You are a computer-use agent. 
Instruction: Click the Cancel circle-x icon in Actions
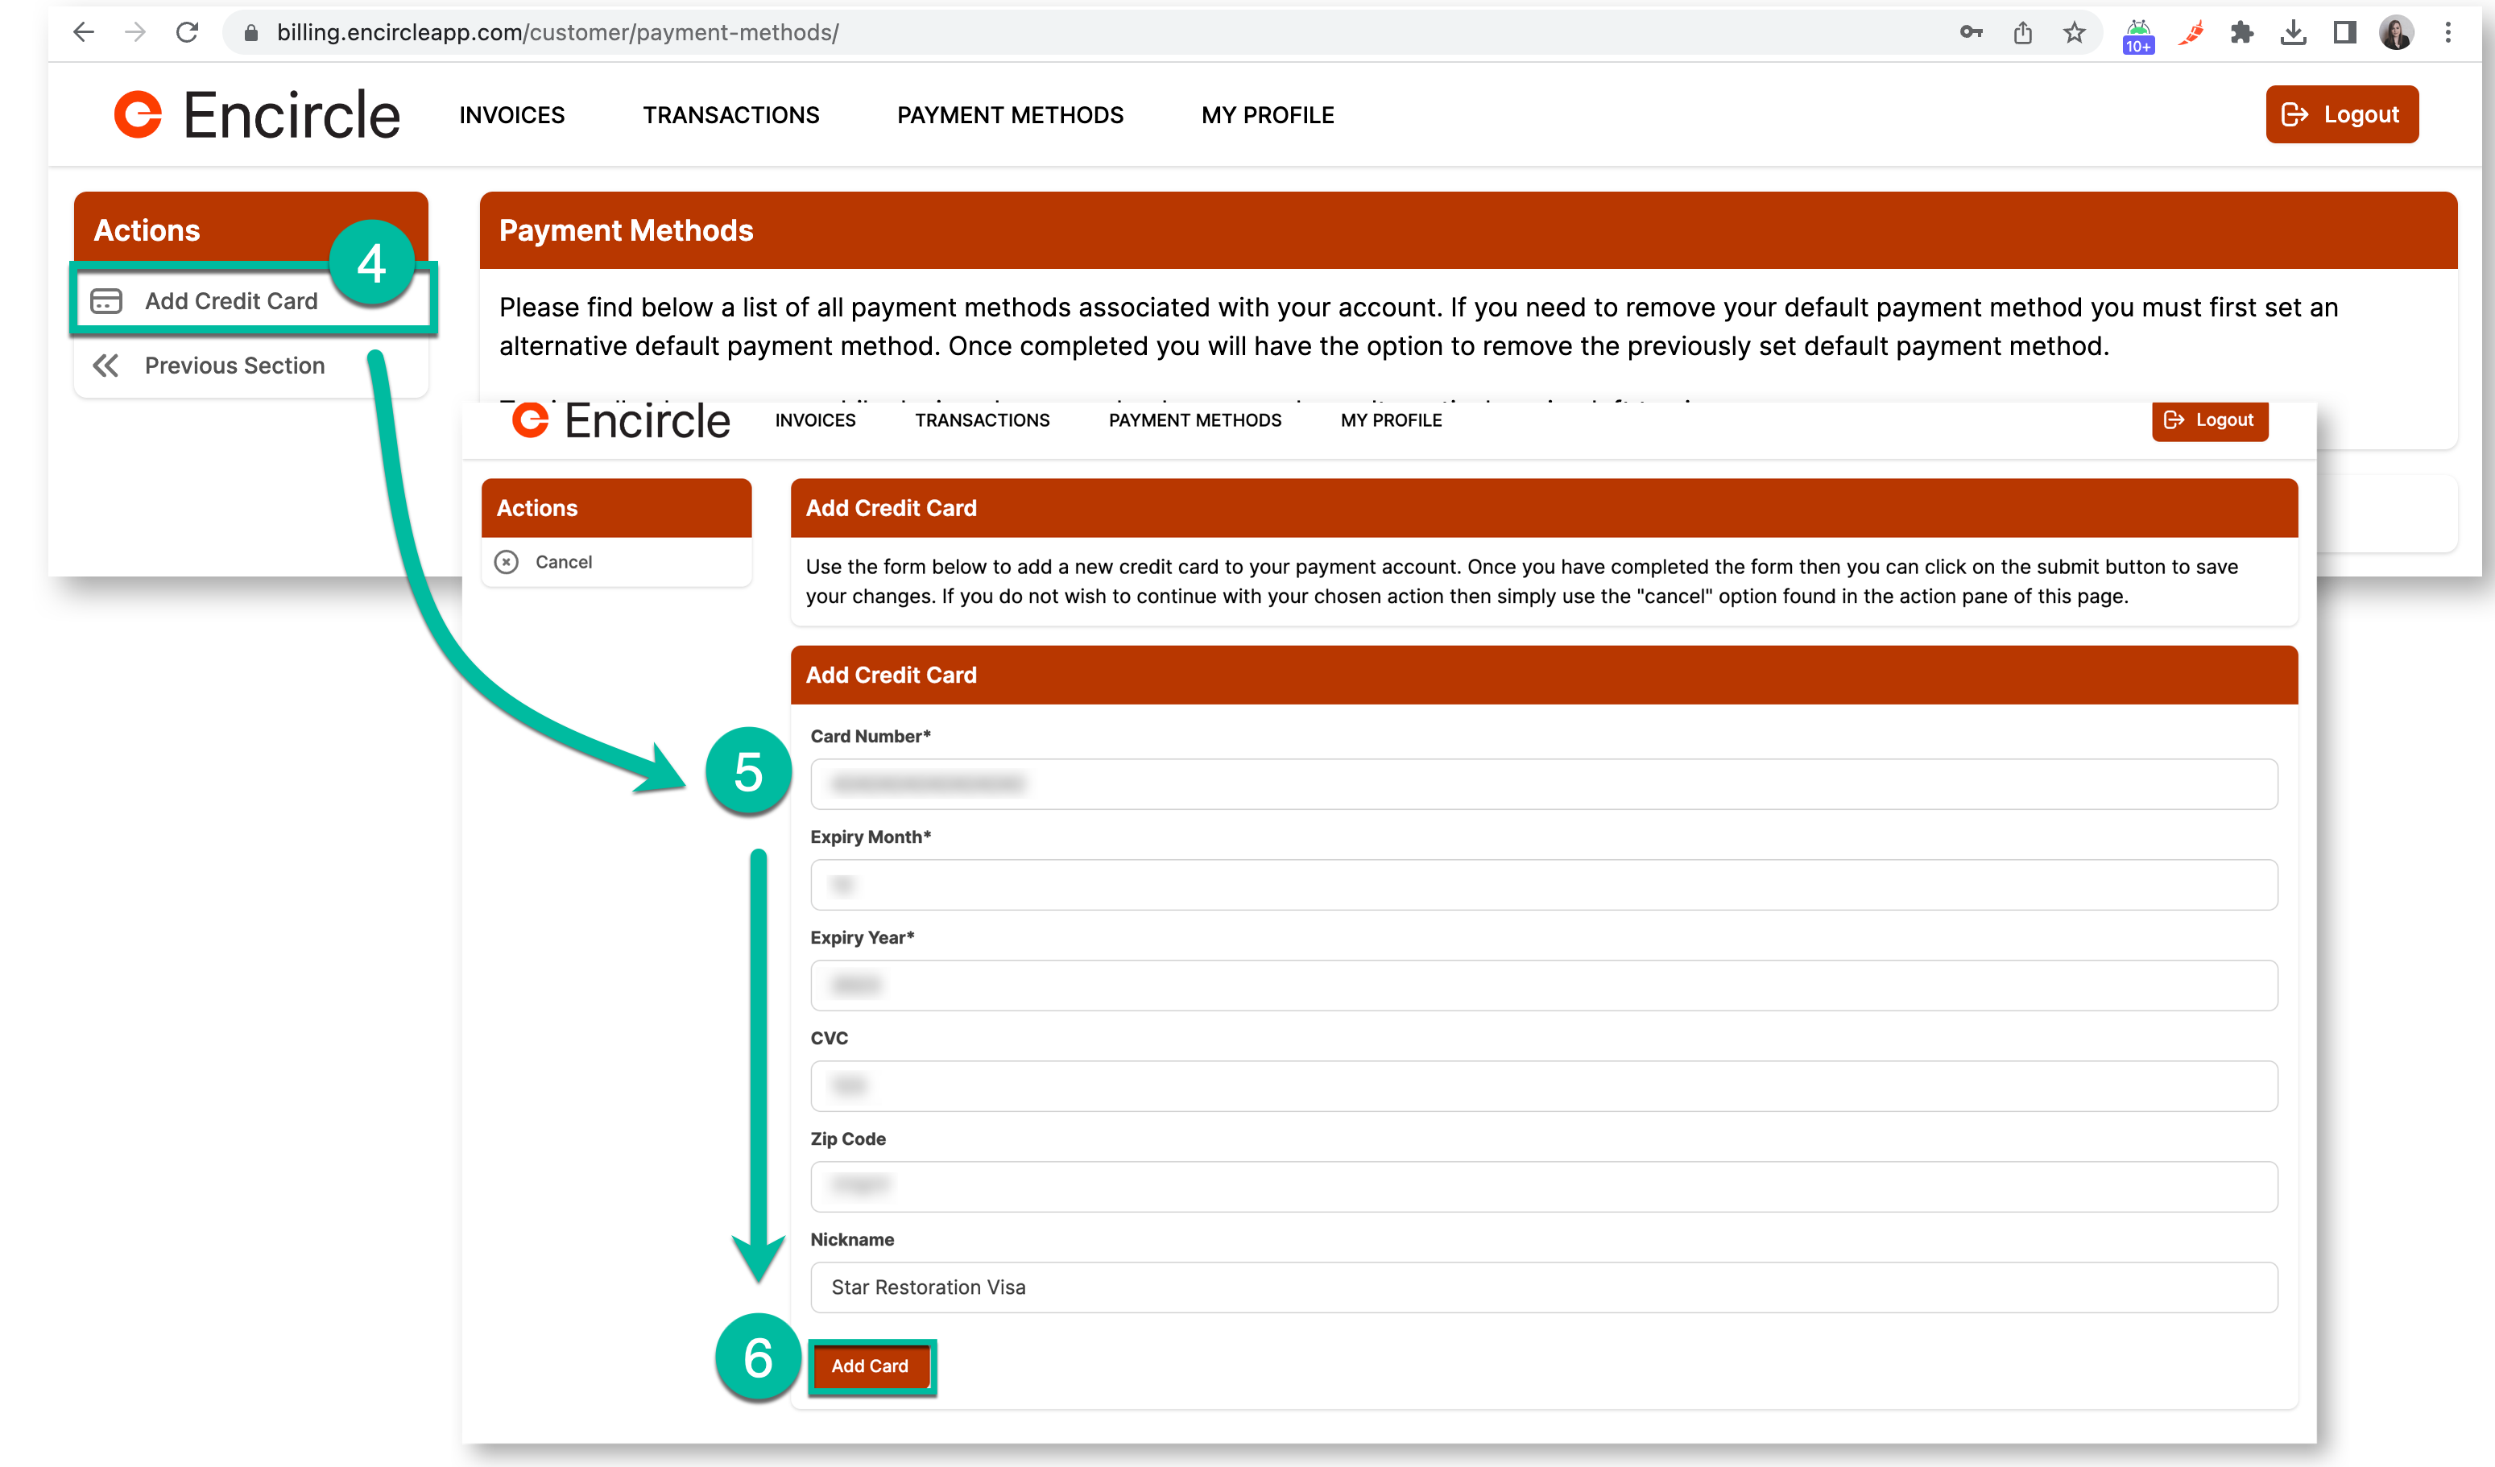(x=507, y=561)
